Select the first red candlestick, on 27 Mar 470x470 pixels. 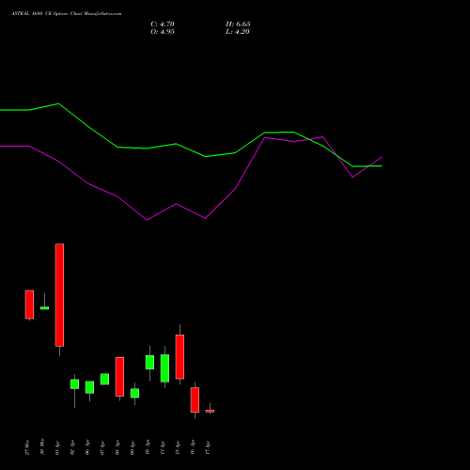point(29,305)
